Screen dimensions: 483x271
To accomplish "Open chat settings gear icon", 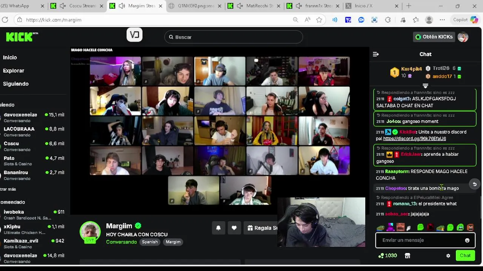I will click(x=448, y=256).
